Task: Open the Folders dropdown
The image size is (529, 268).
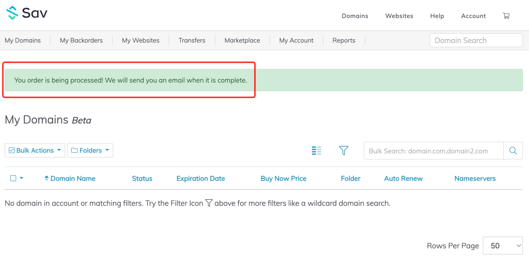Action: point(90,151)
